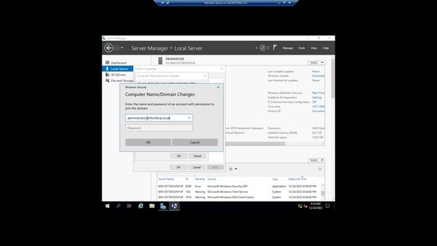Click the Time zone UTC link
Screen dimensions: 437x246
click(x=318, y=107)
